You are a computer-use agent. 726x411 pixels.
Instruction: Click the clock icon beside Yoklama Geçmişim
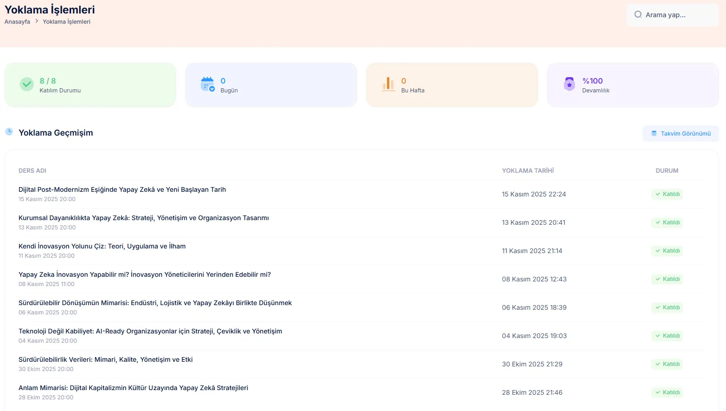9,132
